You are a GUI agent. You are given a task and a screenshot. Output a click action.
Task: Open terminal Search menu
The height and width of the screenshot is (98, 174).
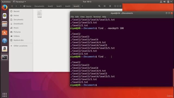point(89,17)
